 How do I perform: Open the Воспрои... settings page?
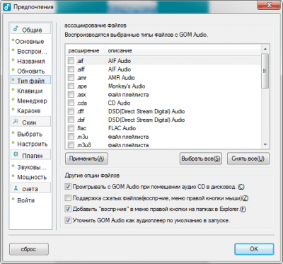32,52
